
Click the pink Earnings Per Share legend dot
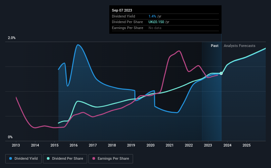[94, 158]
